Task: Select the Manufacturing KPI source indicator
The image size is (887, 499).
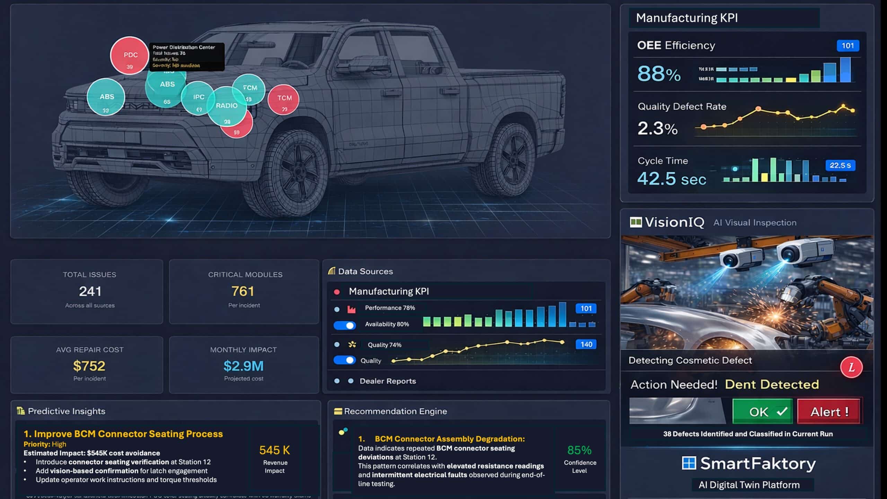Action: click(x=336, y=291)
